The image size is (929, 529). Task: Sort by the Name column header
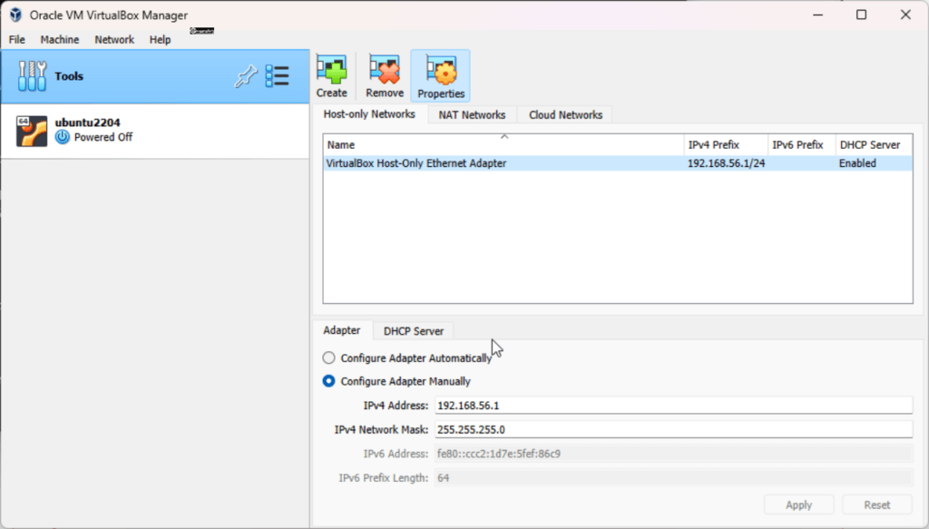[x=504, y=144]
